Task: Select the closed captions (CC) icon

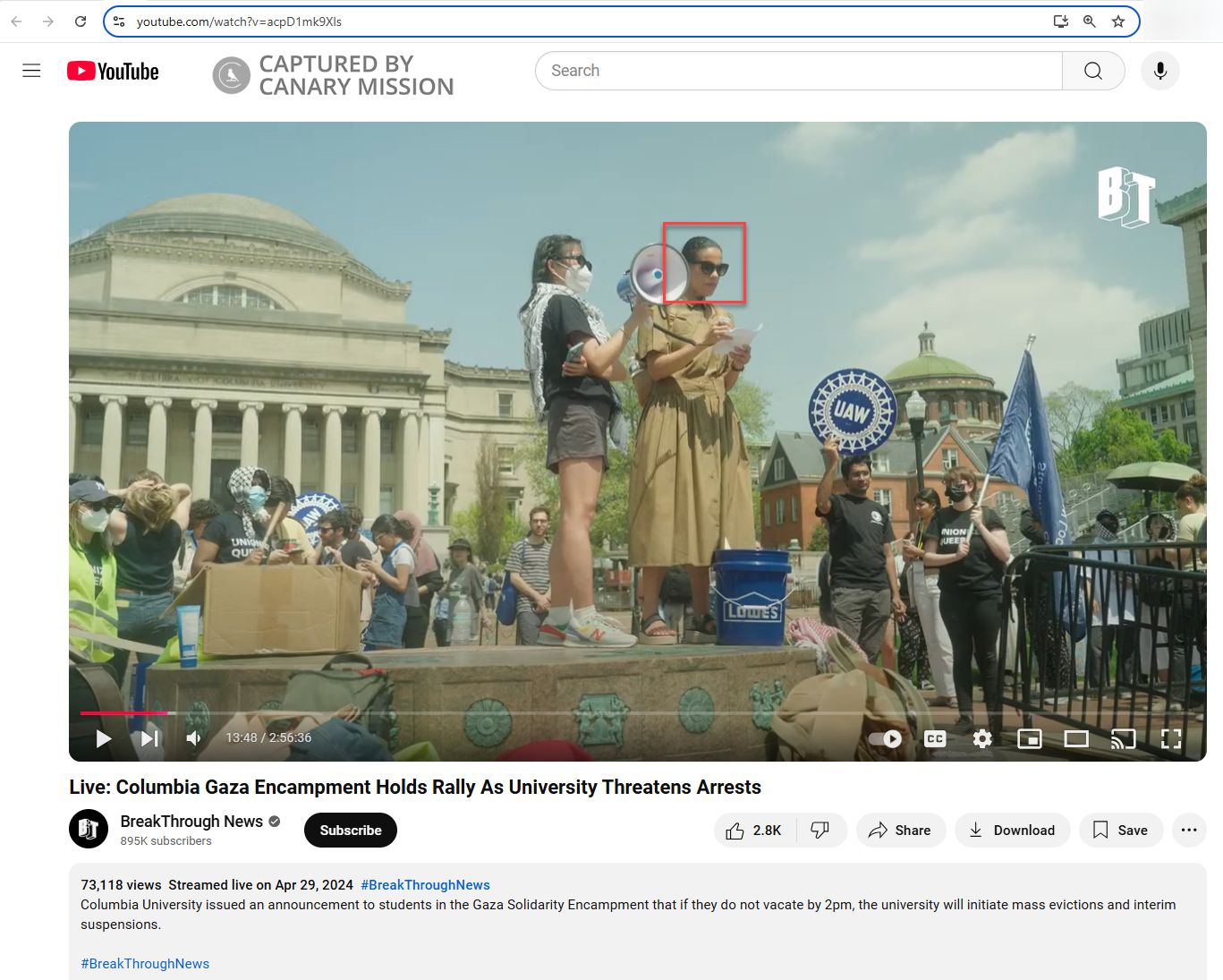Action: [x=934, y=738]
